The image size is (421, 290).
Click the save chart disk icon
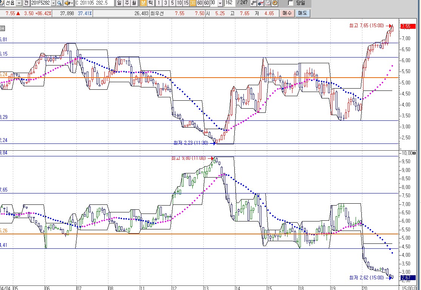(x=268, y=3)
